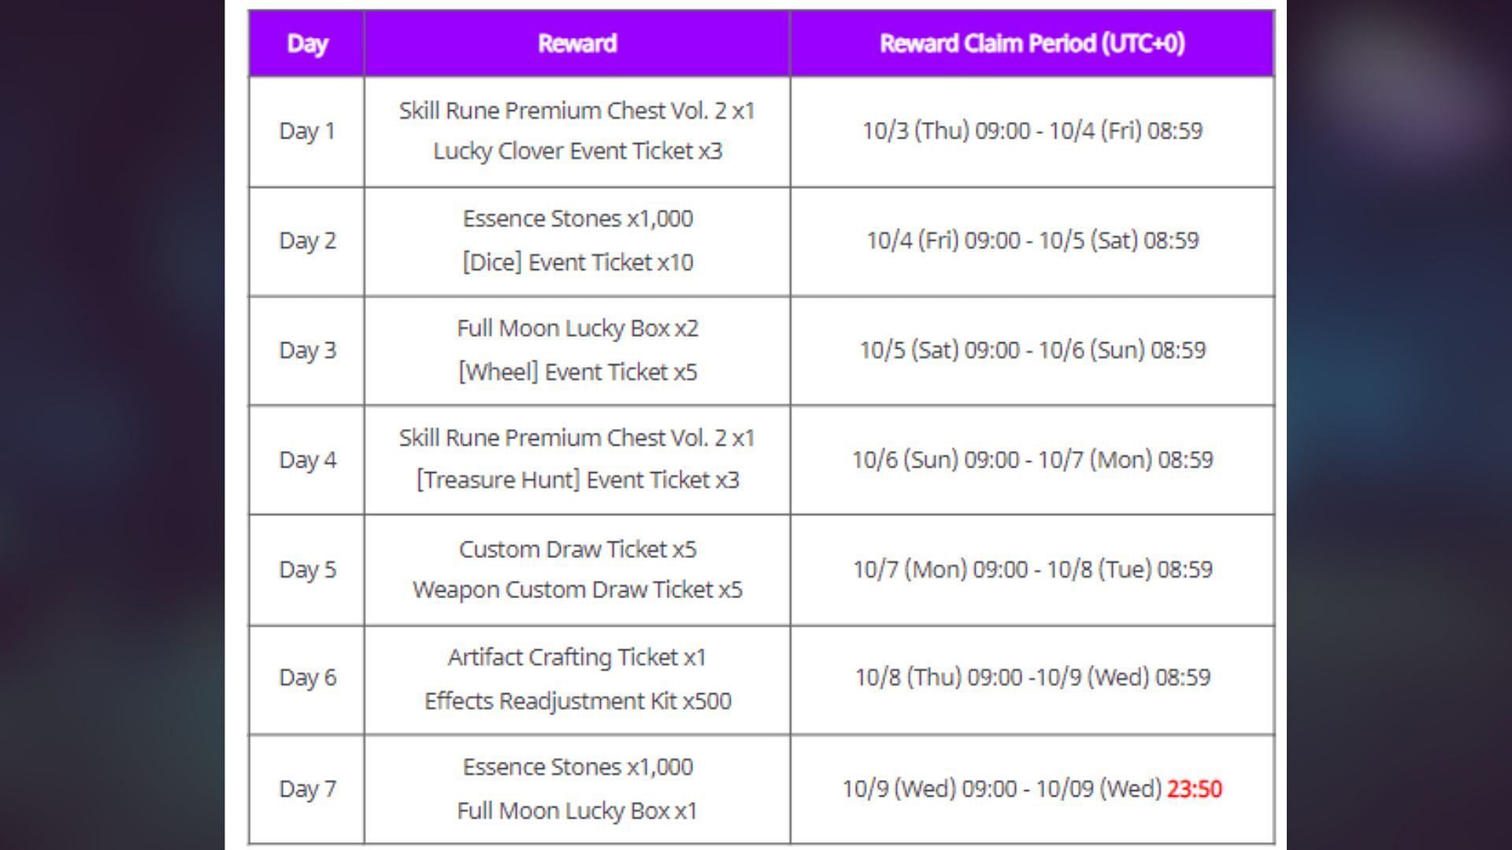Select the Day 1 claim period cell
Image resolution: width=1512 pixels, height=850 pixels.
[1032, 131]
